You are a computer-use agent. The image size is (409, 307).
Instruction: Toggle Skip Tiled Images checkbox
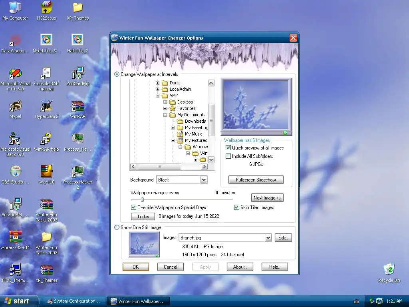pos(236,207)
